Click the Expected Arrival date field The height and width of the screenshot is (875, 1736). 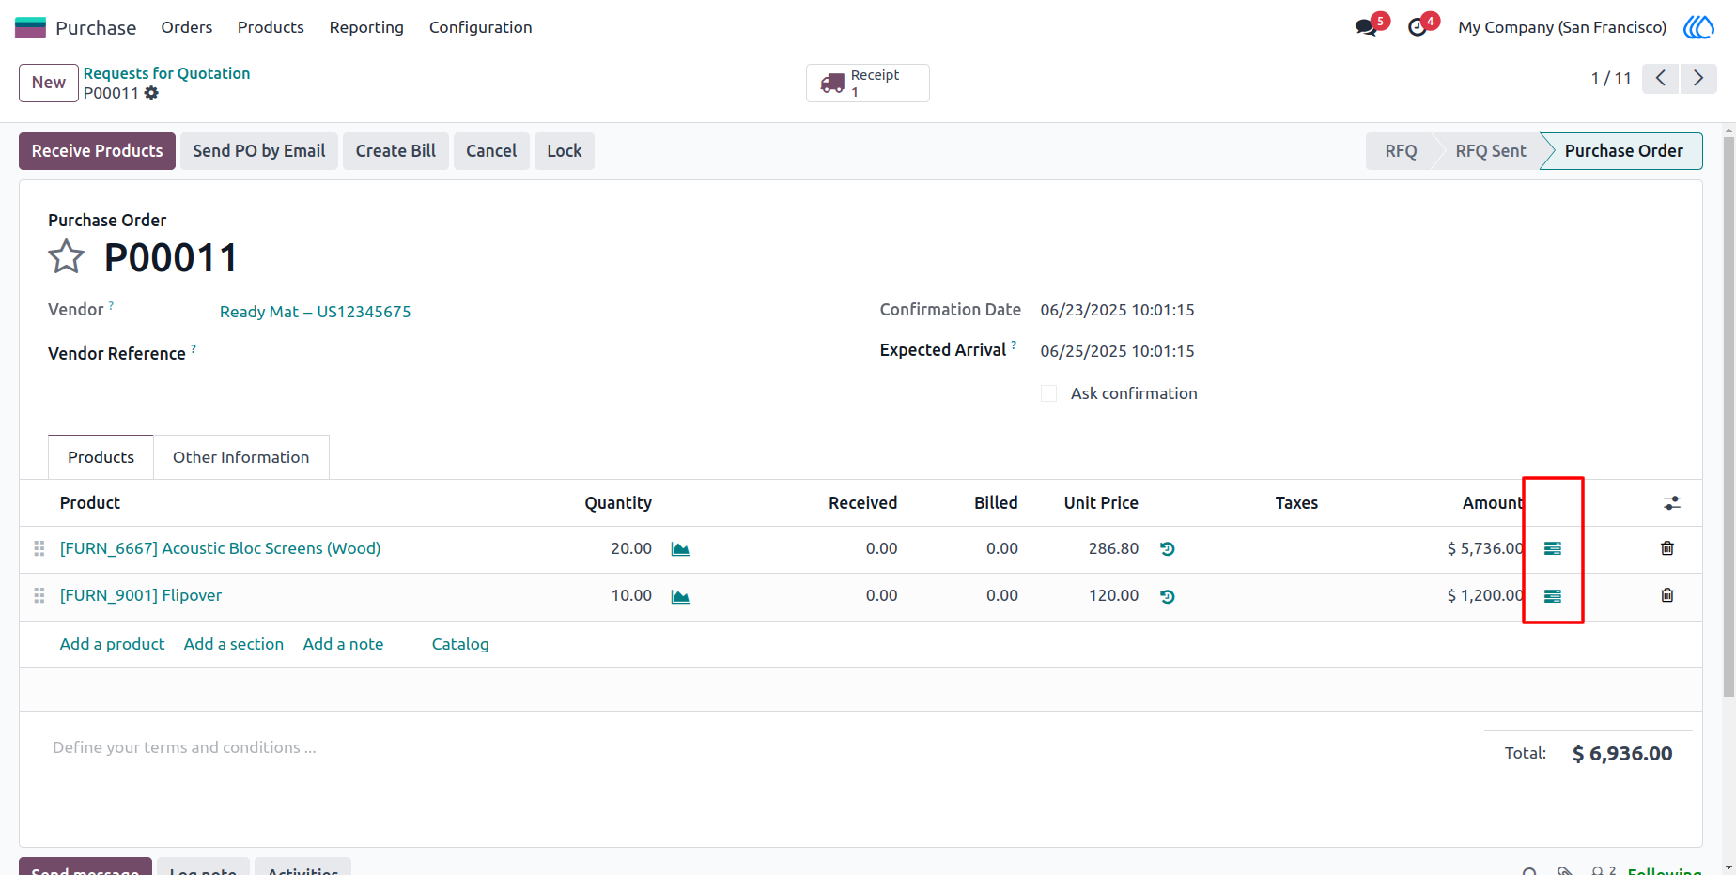point(1117,351)
